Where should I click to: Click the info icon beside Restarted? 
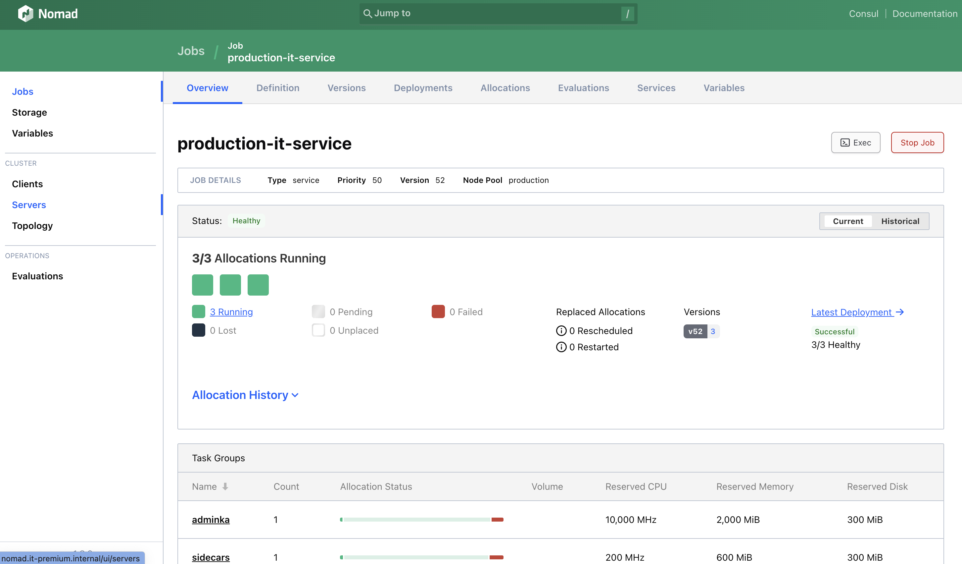(x=561, y=347)
